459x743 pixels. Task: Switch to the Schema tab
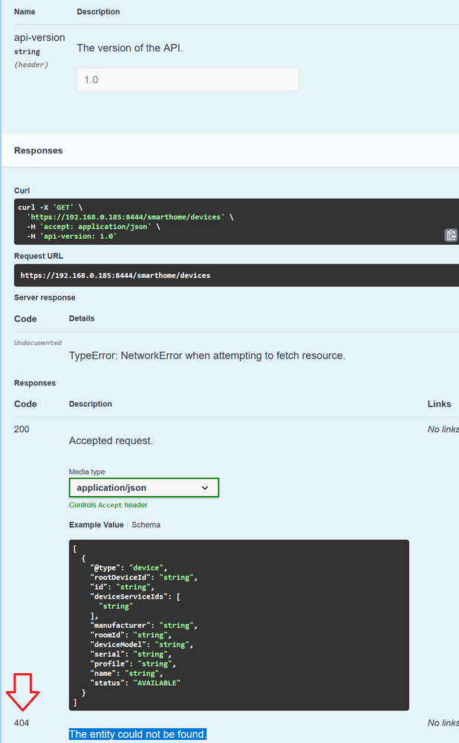[x=146, y=524]
